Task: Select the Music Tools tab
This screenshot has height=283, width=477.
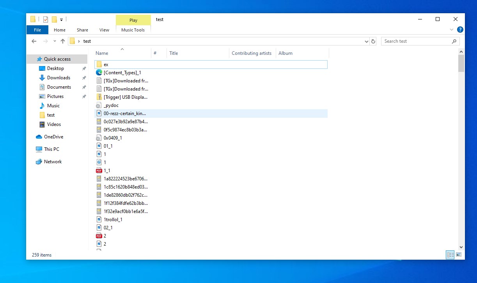Action: (x=133, y=30)
